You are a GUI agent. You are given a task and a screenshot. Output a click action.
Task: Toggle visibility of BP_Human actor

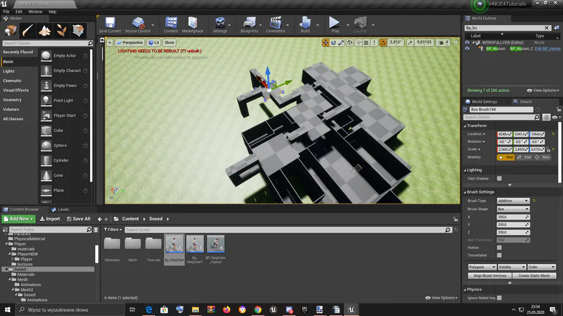467,48
